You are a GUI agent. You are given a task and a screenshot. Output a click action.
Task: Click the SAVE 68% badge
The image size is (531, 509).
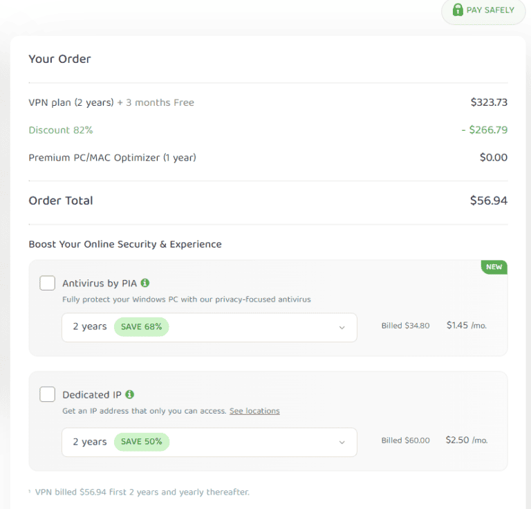141,326
